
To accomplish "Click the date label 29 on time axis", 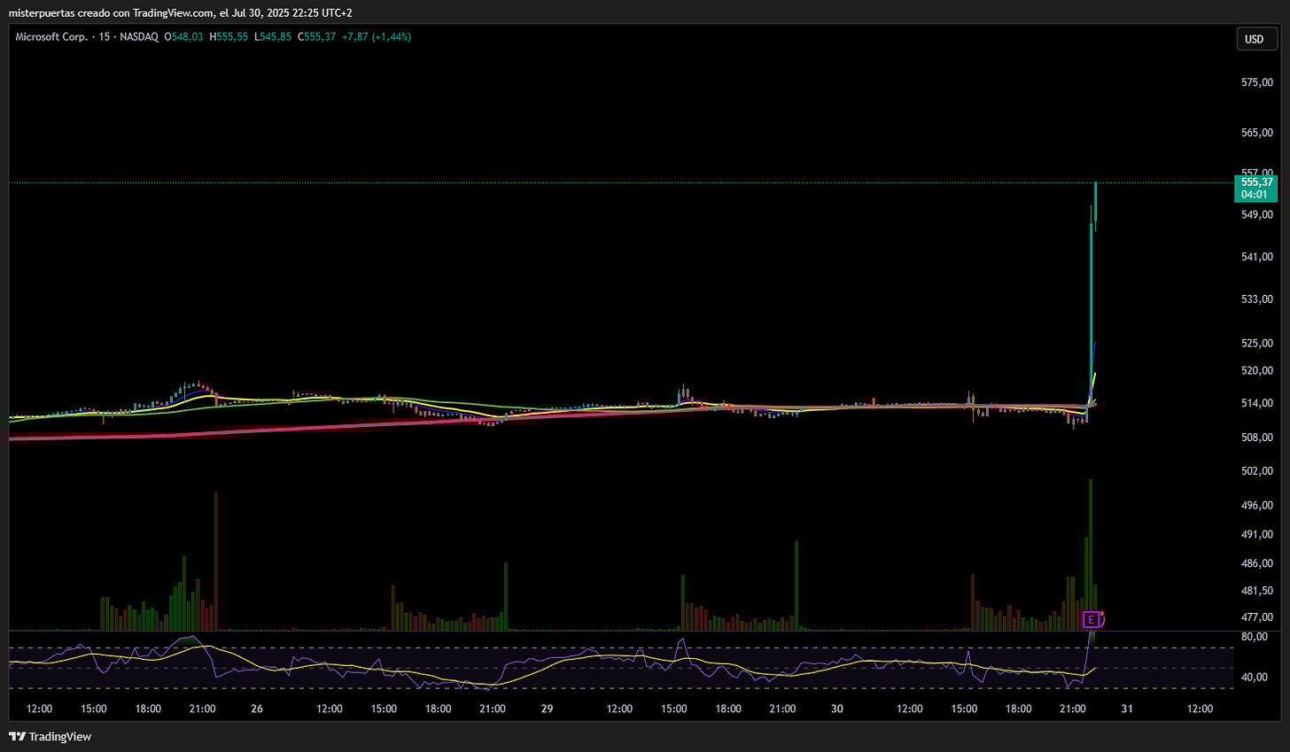I will pos(547,709).
